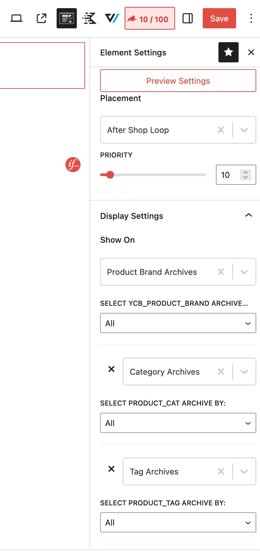Open the three-dot options menu
260x551 pixels.
251,18
